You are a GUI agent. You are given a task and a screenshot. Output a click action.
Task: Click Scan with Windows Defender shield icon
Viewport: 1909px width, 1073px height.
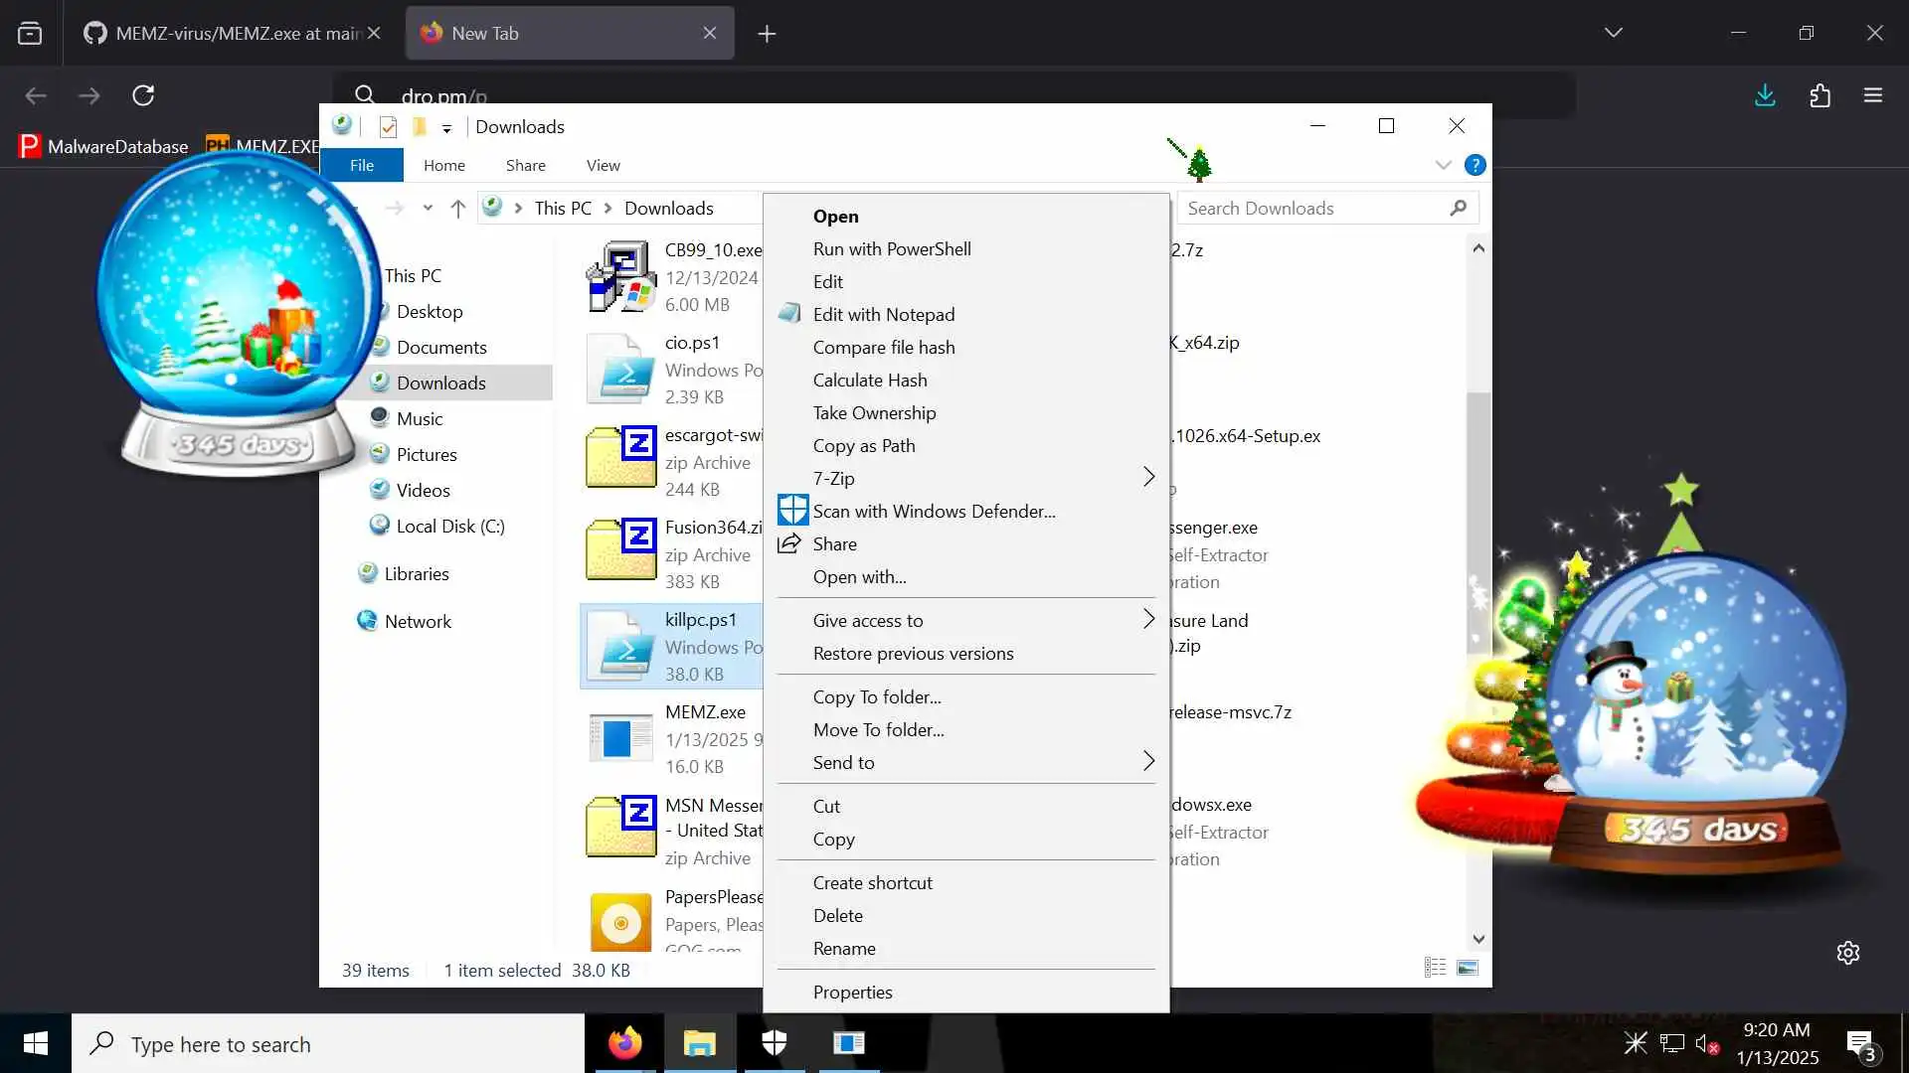click(x=792, y=511)
